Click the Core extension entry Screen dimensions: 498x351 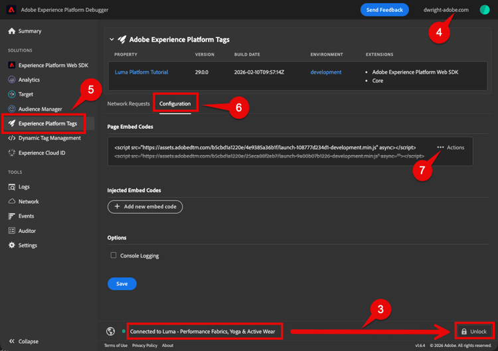point(378,80)
